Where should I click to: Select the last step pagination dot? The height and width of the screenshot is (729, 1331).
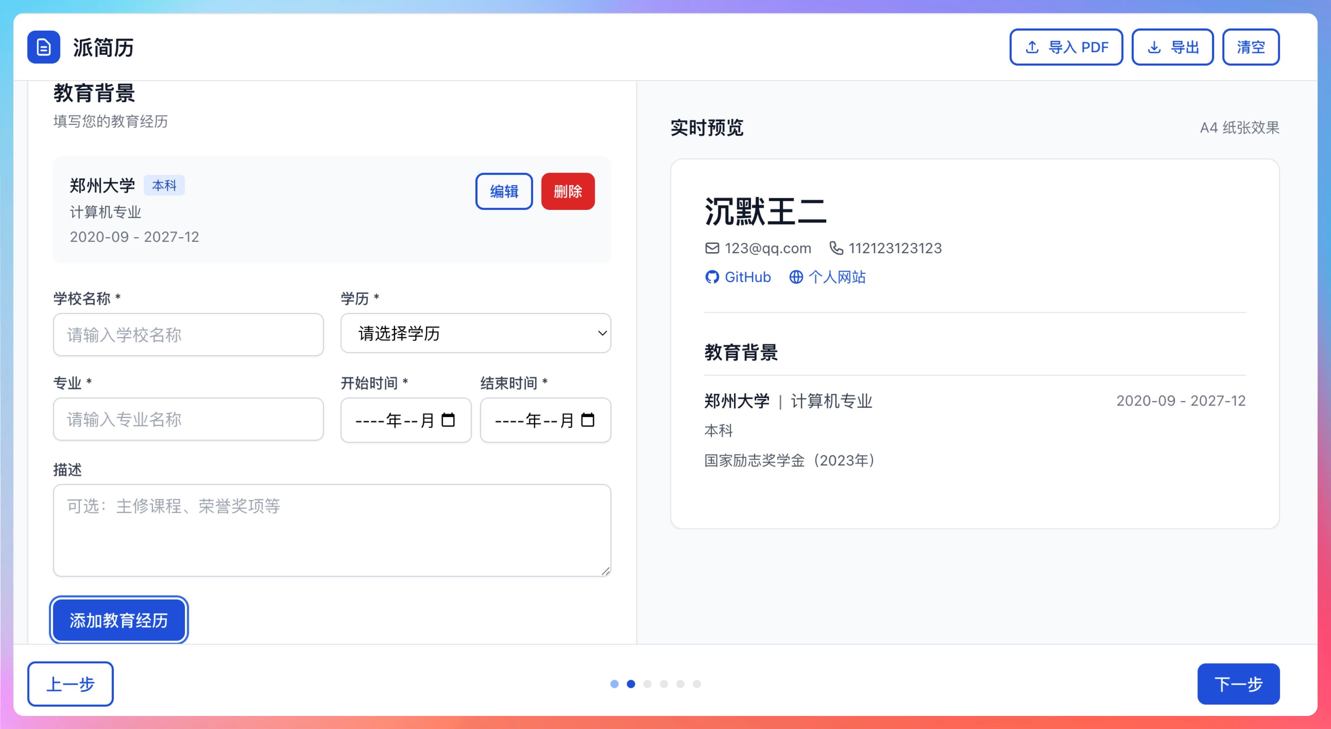pyautogui.click(x=697, y=684)
